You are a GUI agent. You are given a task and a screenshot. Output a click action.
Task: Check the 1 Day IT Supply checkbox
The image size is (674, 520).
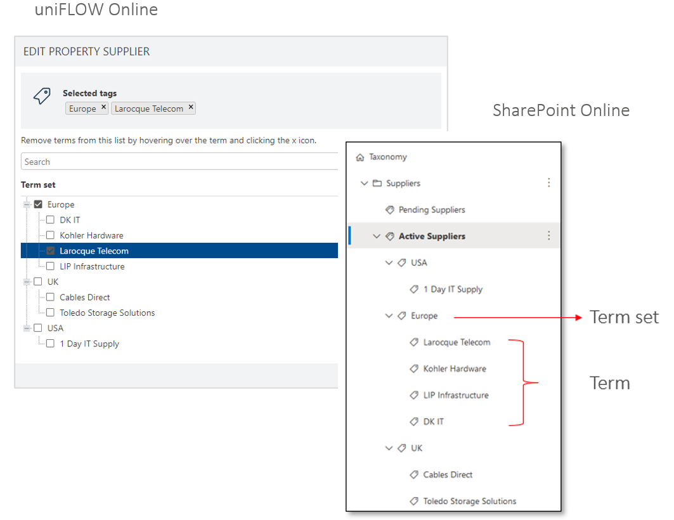coord(50,343)
